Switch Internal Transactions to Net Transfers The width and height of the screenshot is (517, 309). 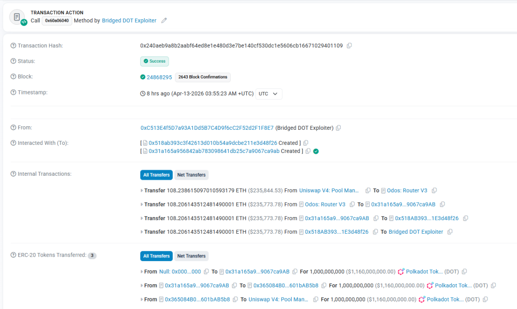click(191, 175)
